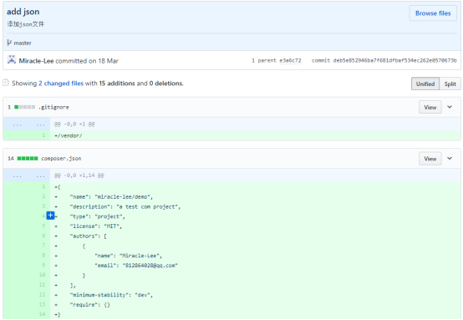Open parent commit e3a6c72
Screen dimensions: 463x320
coord(290,60)
